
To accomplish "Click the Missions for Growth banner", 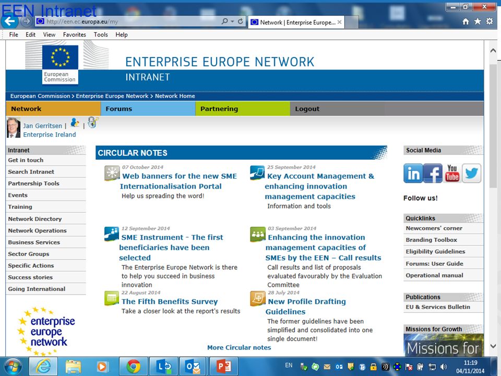I will (443, 345).
